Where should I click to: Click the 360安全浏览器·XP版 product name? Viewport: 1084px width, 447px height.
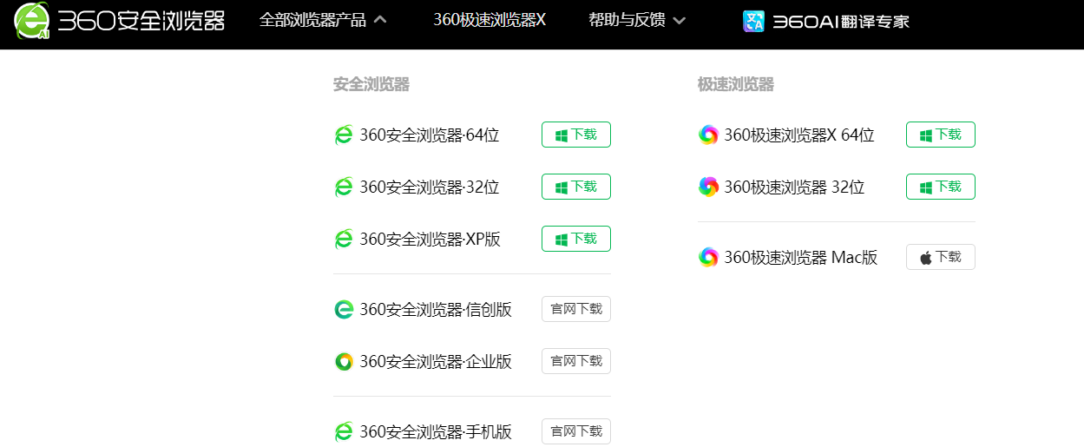[x=430, y=240]
